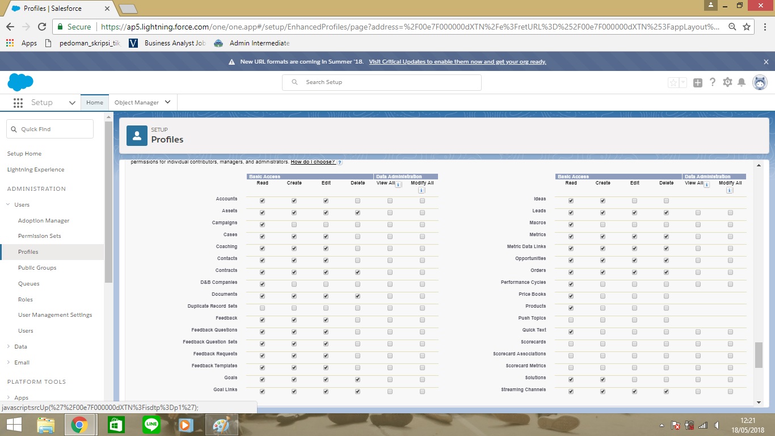The image size is (775, 436).
Task: Open the Apps bookmarks shortcut
Action: pos(22,43)
